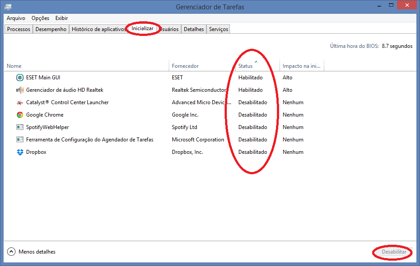Viewport: 420px width, 266px height.
Task: Click the Realtek Semiconductor vendor cell
Action: tap(199, 90)
